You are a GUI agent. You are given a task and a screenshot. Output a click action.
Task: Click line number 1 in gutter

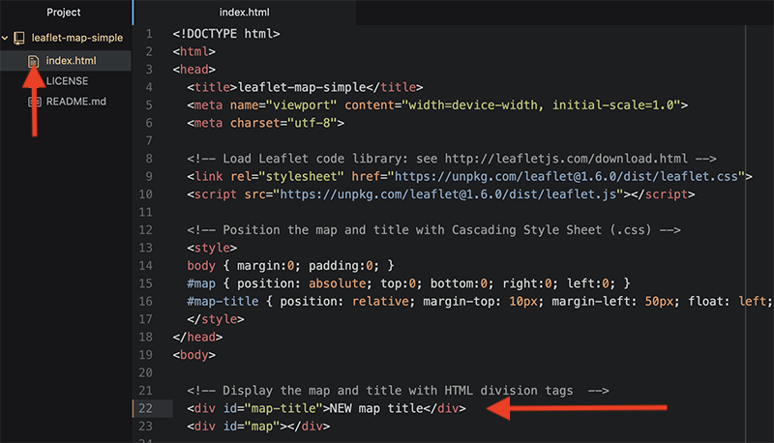pos(149,34)
